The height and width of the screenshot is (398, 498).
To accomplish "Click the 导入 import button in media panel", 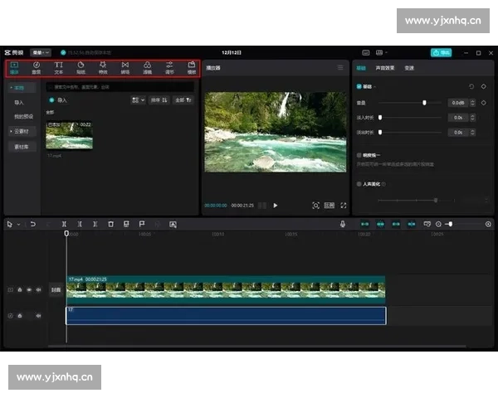I will (x=59, y=99).
